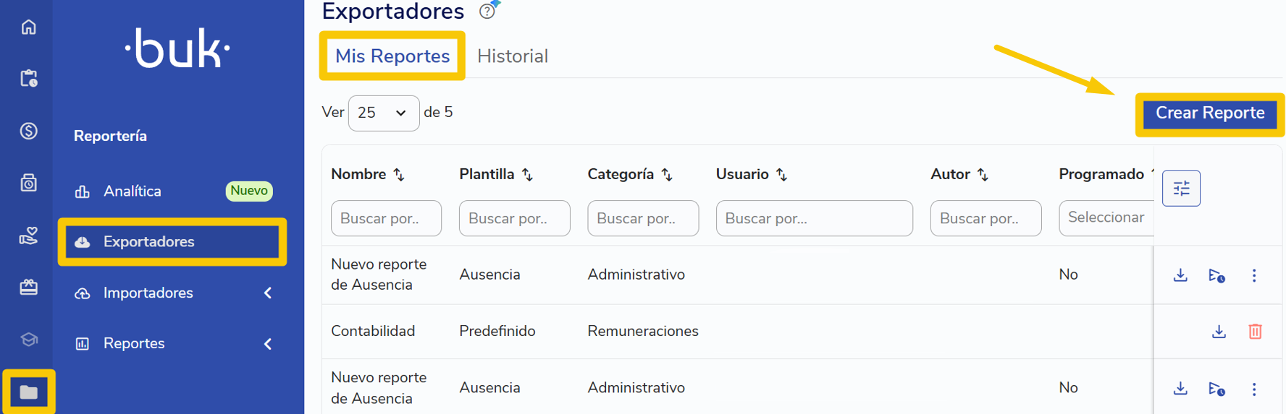This screenshot has height=414, width=1286.
Task: Open three-dot menu for first report
Action: pyautogui.click(x=1254, y=275)
